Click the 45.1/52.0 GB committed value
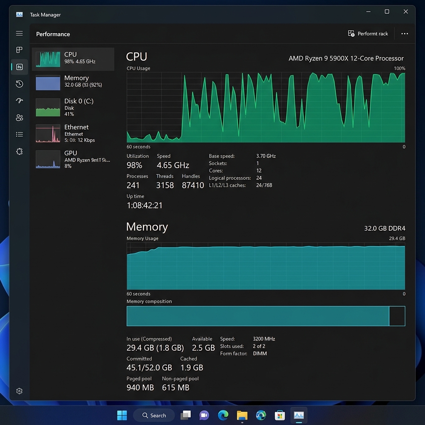The height and width of the screenshot is (425, 425). (149, 368)
